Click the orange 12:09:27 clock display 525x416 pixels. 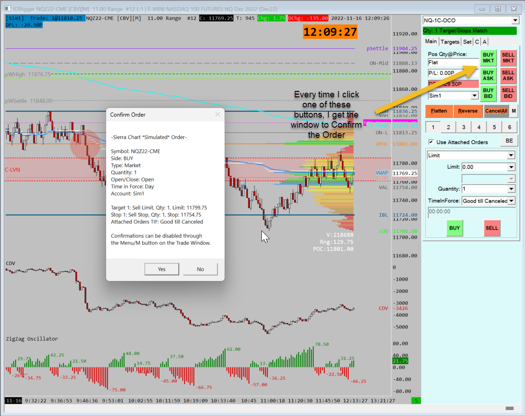[330, 32]
